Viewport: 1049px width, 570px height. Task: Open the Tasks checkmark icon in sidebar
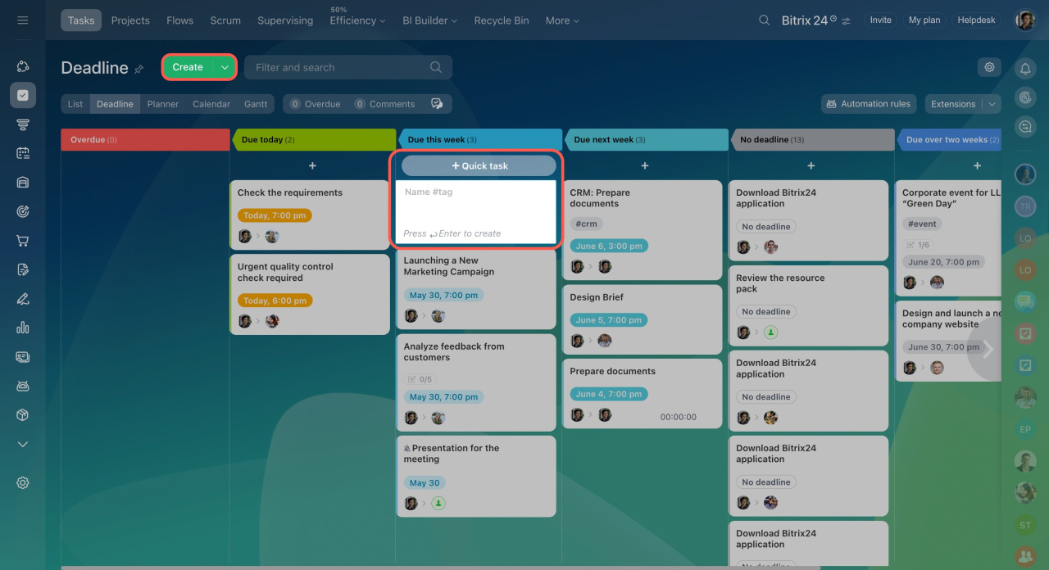(23, 95)
